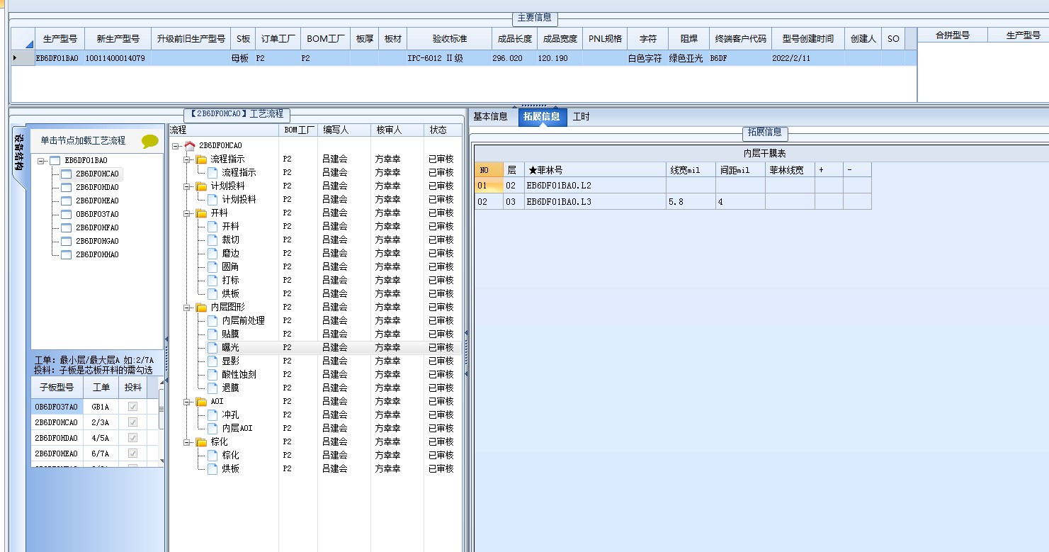1049x552 pixels.
Task: Click the document icon beside 圆角
Action: 212,266
